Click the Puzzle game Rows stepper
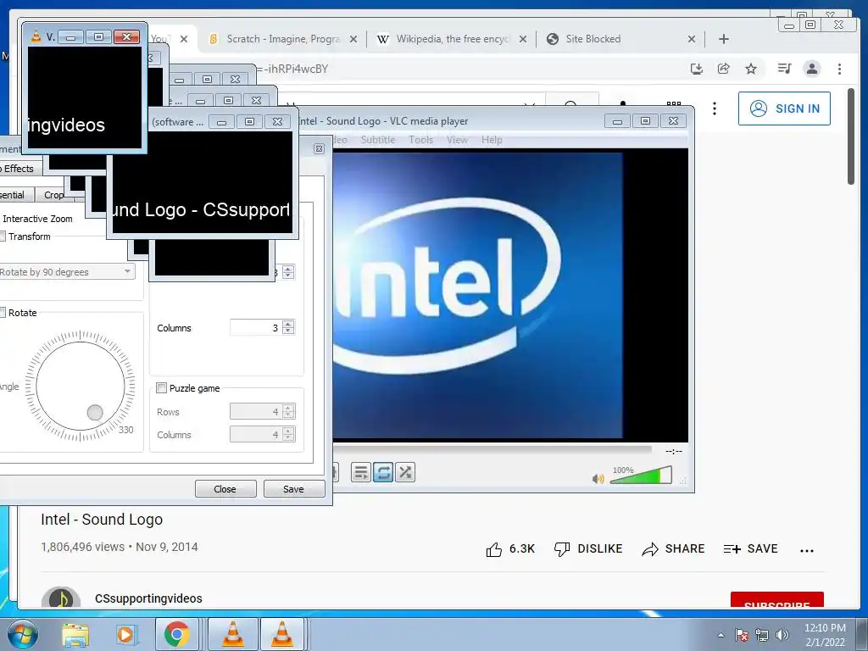 tap(288, 411)
